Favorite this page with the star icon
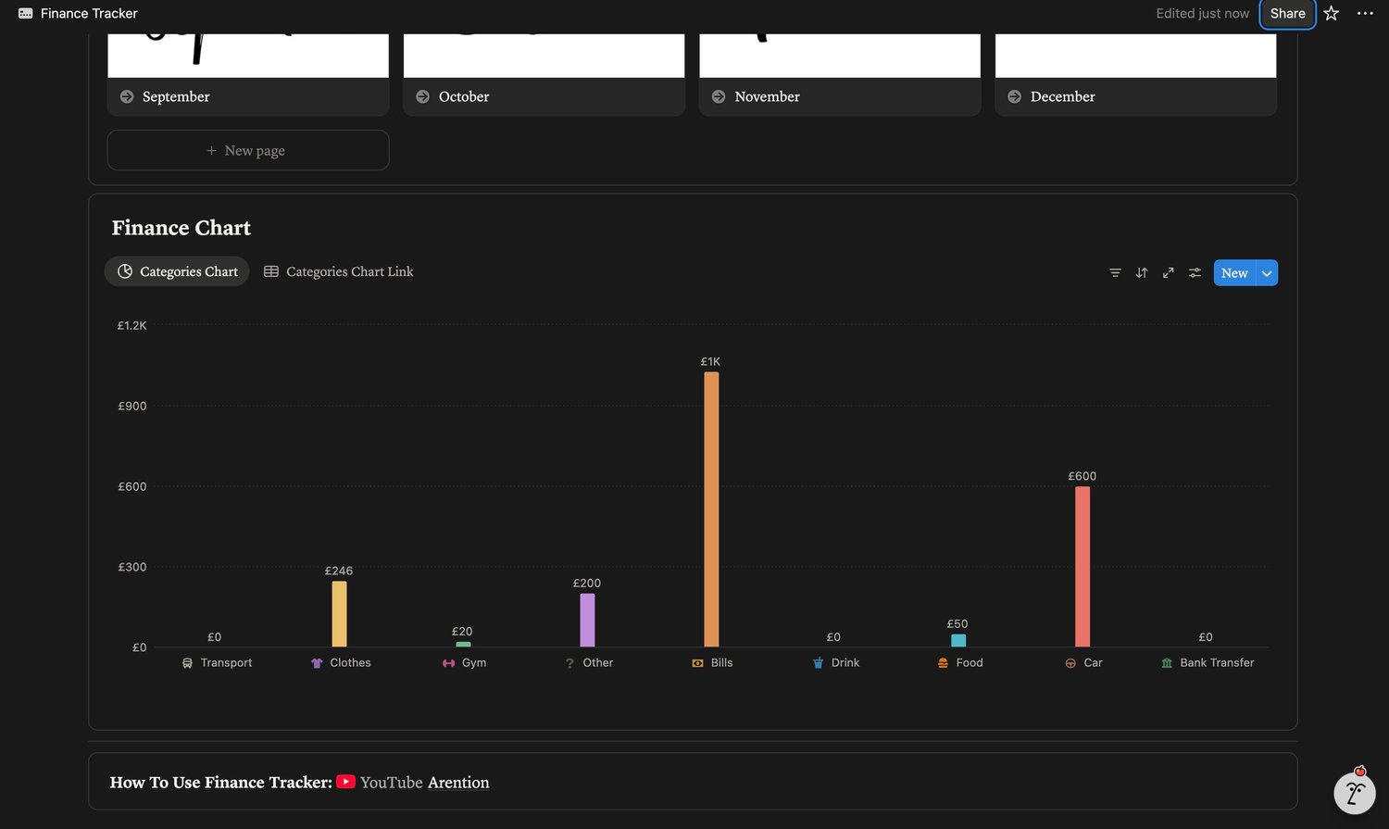This screenshot has width=1389, height=829. pos(1332,13)
